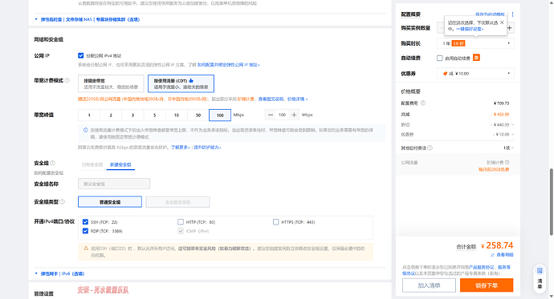Viewport: 554px width, 299px height.
Task: Select 普通安全组 type button
Action: pos(110,202)
